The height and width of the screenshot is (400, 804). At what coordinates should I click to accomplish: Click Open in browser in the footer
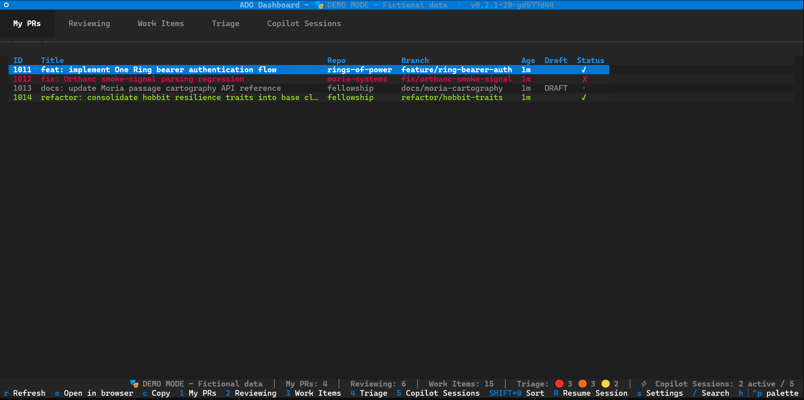94,393
